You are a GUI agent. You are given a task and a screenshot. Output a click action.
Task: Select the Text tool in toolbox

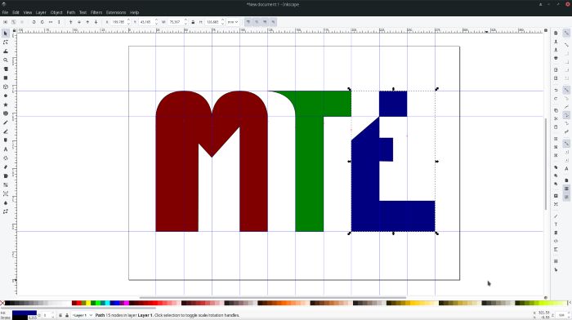(6, 149)
